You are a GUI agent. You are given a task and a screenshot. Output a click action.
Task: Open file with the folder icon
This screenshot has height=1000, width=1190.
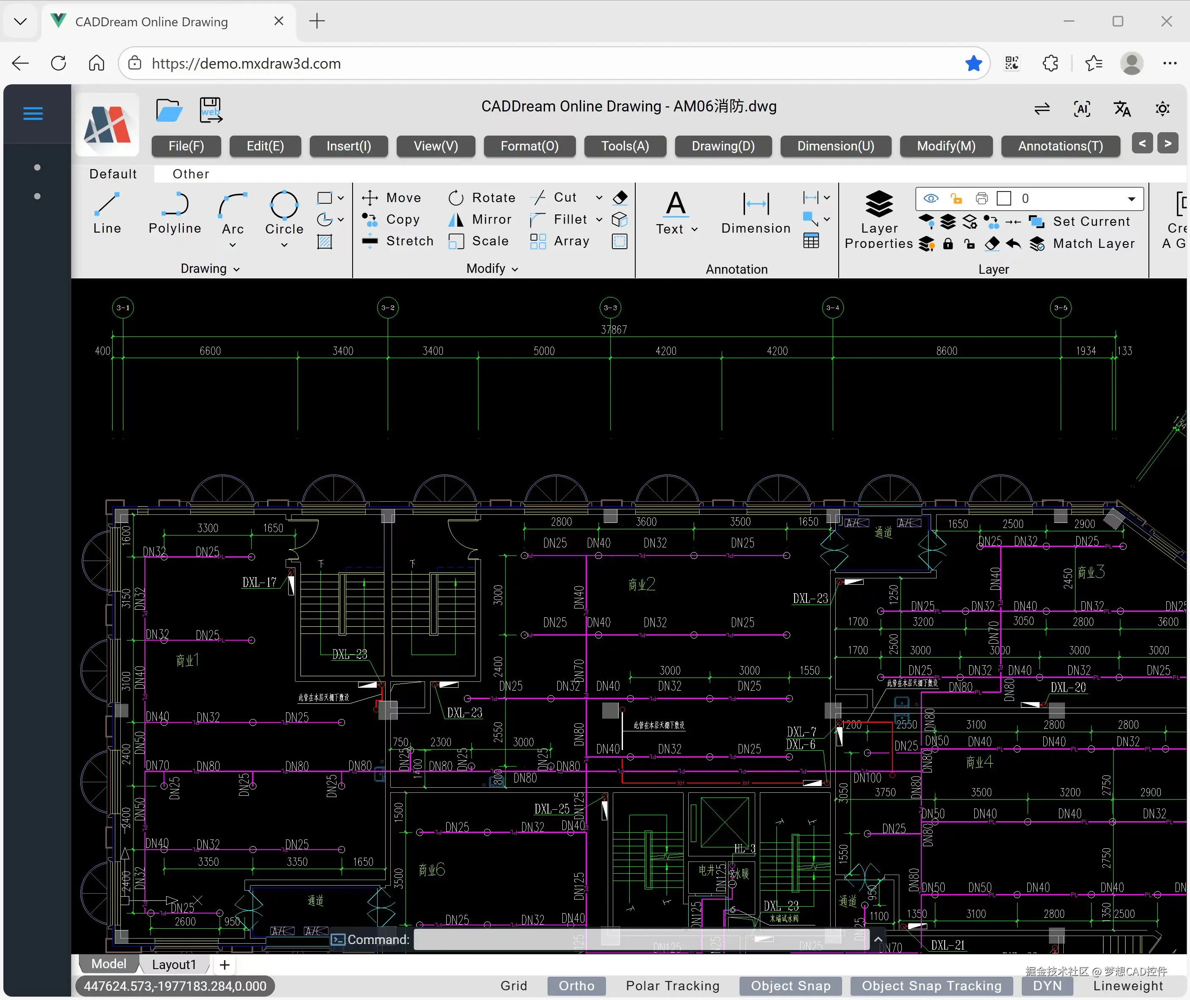coord(169,110)
